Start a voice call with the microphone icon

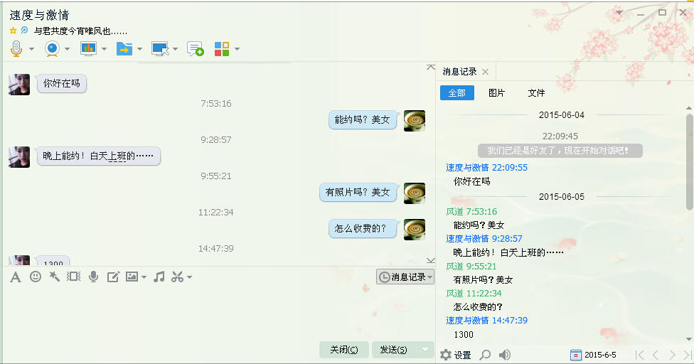pos(16,49)
